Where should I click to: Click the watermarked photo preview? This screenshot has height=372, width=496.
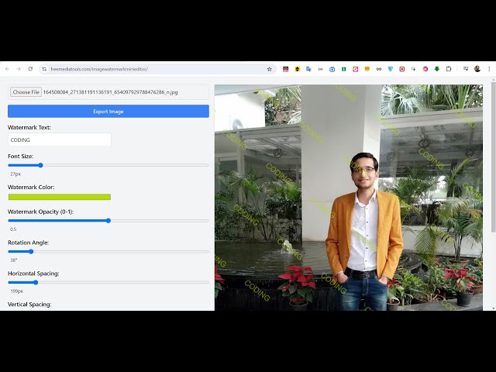click(x=349, y=198)
